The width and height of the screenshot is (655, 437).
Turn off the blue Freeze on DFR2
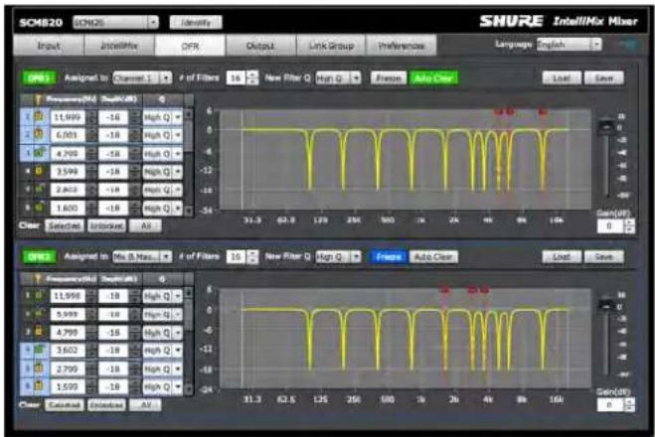pos(389,256)
